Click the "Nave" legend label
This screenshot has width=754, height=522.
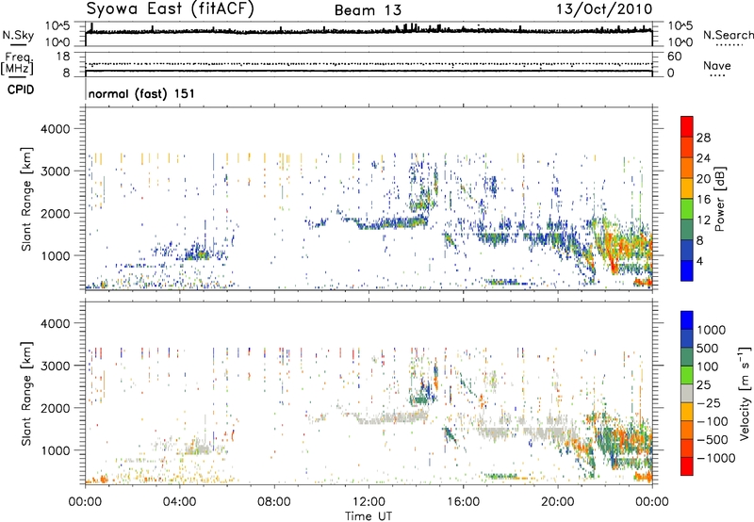[x=717, y=66]
